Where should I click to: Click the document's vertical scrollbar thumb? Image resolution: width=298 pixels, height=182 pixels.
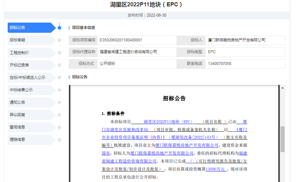tap(283, 139)
